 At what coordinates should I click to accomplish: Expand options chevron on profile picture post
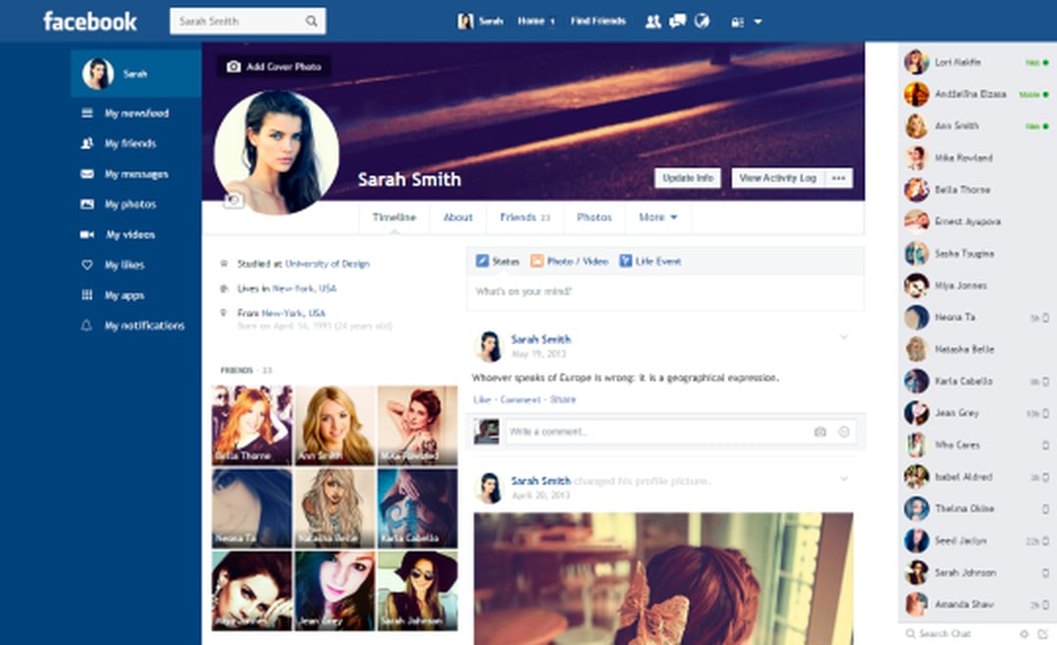(x=844, y=479)
